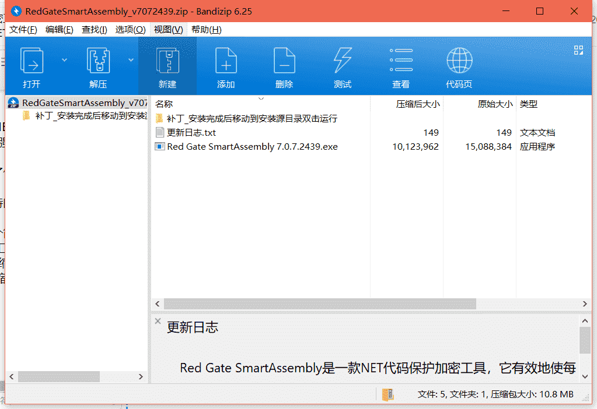Sort by the 类型 column header
Viewport: 597px width, 409px height.
click(x=529, y=104)
